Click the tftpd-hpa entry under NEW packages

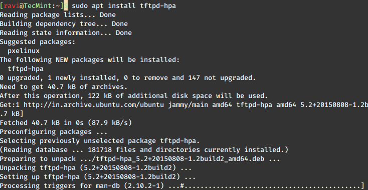coord(26,69)
